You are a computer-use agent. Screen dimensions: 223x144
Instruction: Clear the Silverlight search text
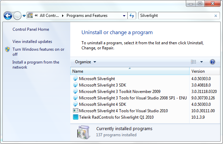216,16
